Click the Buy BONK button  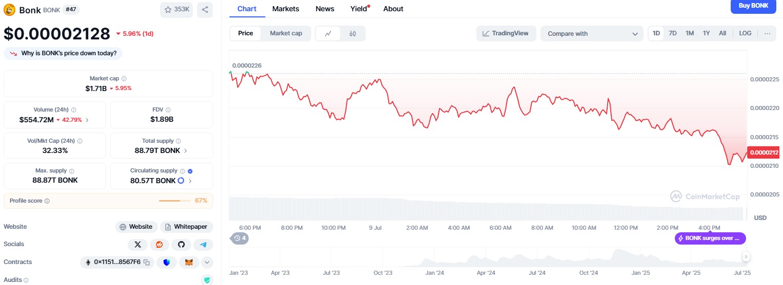point(753,6)
